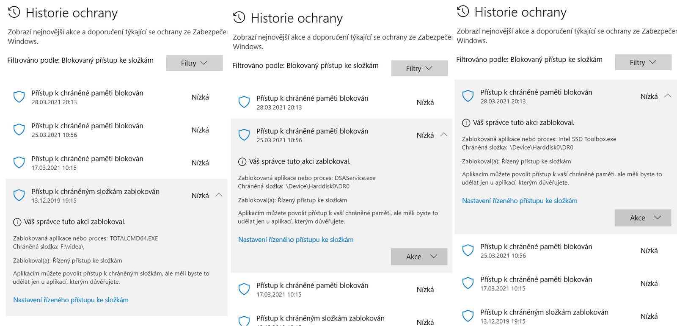This screenshot has height=326, width=677.
Task: Click the info icon above the TOTALCMD64.EXE details
Action: (17, 222)
